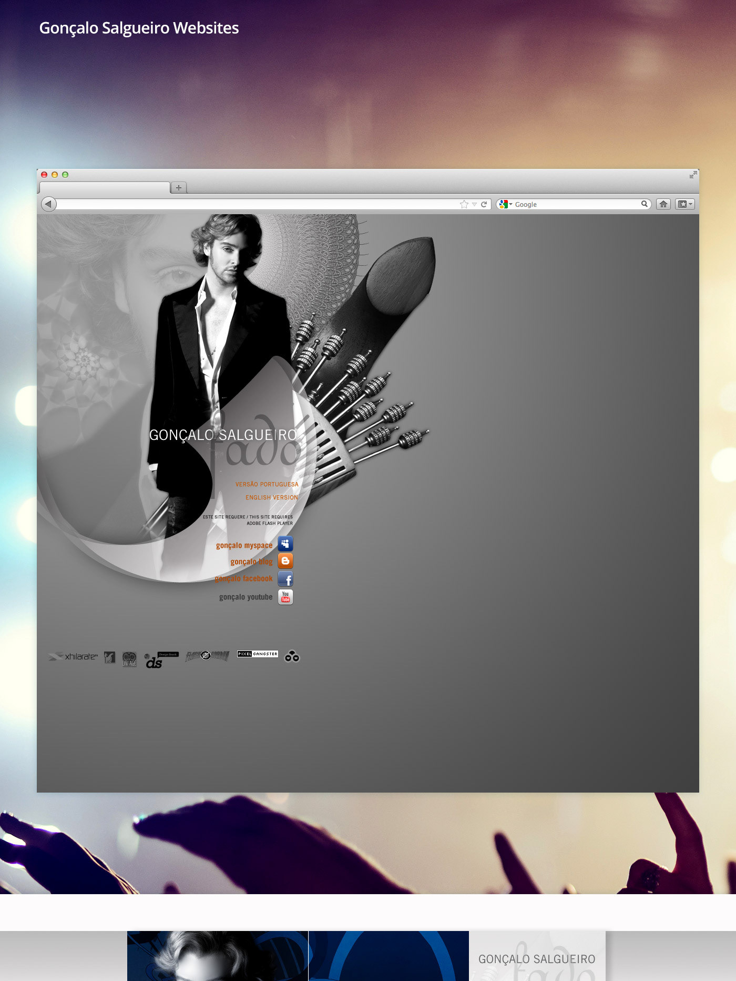Image resolution: width=736 pixels, height=981 pixels.
Task: Select the empty browser tab
Action: [105, 187]
